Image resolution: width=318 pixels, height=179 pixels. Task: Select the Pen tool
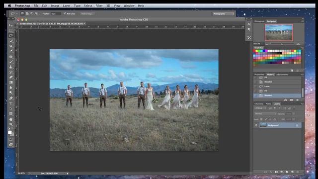tap(11, 98)
